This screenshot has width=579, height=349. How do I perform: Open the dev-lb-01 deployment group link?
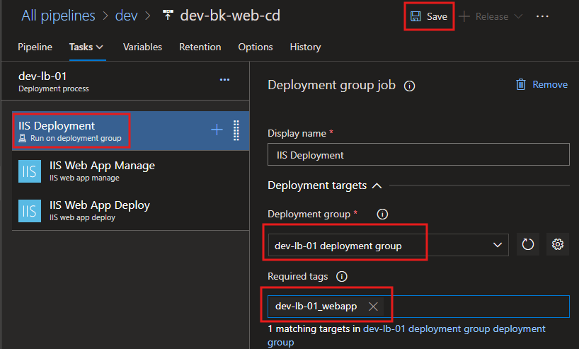coord(406,335)
